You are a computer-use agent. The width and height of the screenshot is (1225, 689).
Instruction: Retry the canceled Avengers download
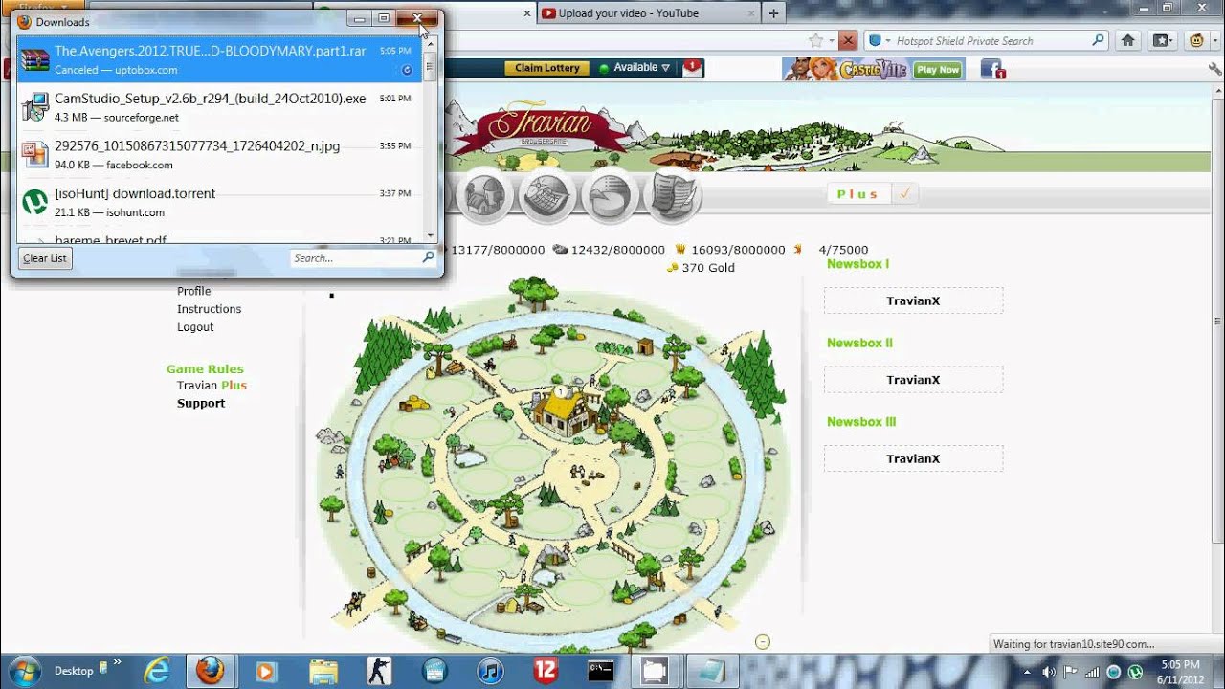click(x=407, y=70)
